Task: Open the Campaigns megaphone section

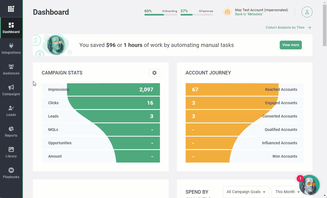Action: 11,90
